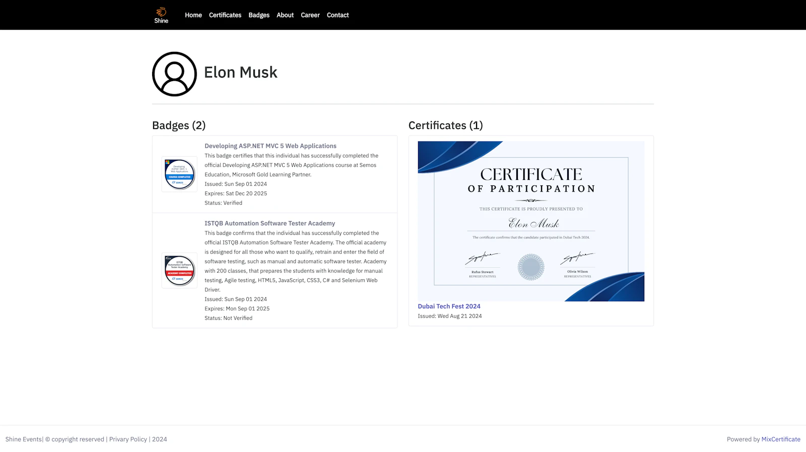Click the 'Status: Not Verified' text
Screen dimensions: 806x452
[x=228, y=318]
